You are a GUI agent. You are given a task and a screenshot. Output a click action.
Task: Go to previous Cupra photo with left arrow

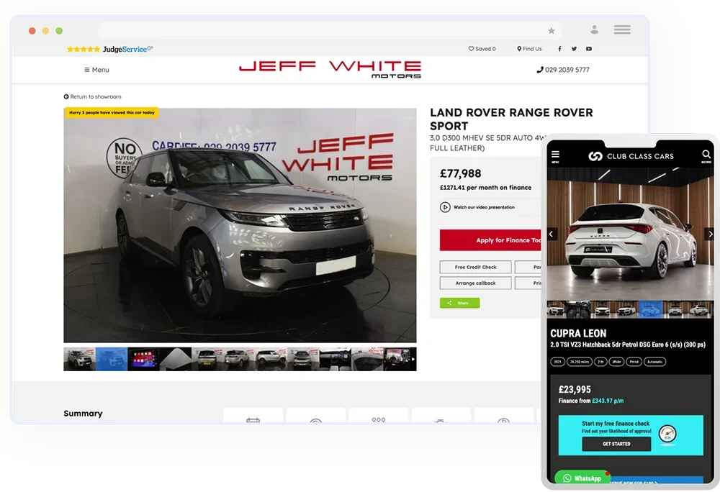tap(552, 234)
